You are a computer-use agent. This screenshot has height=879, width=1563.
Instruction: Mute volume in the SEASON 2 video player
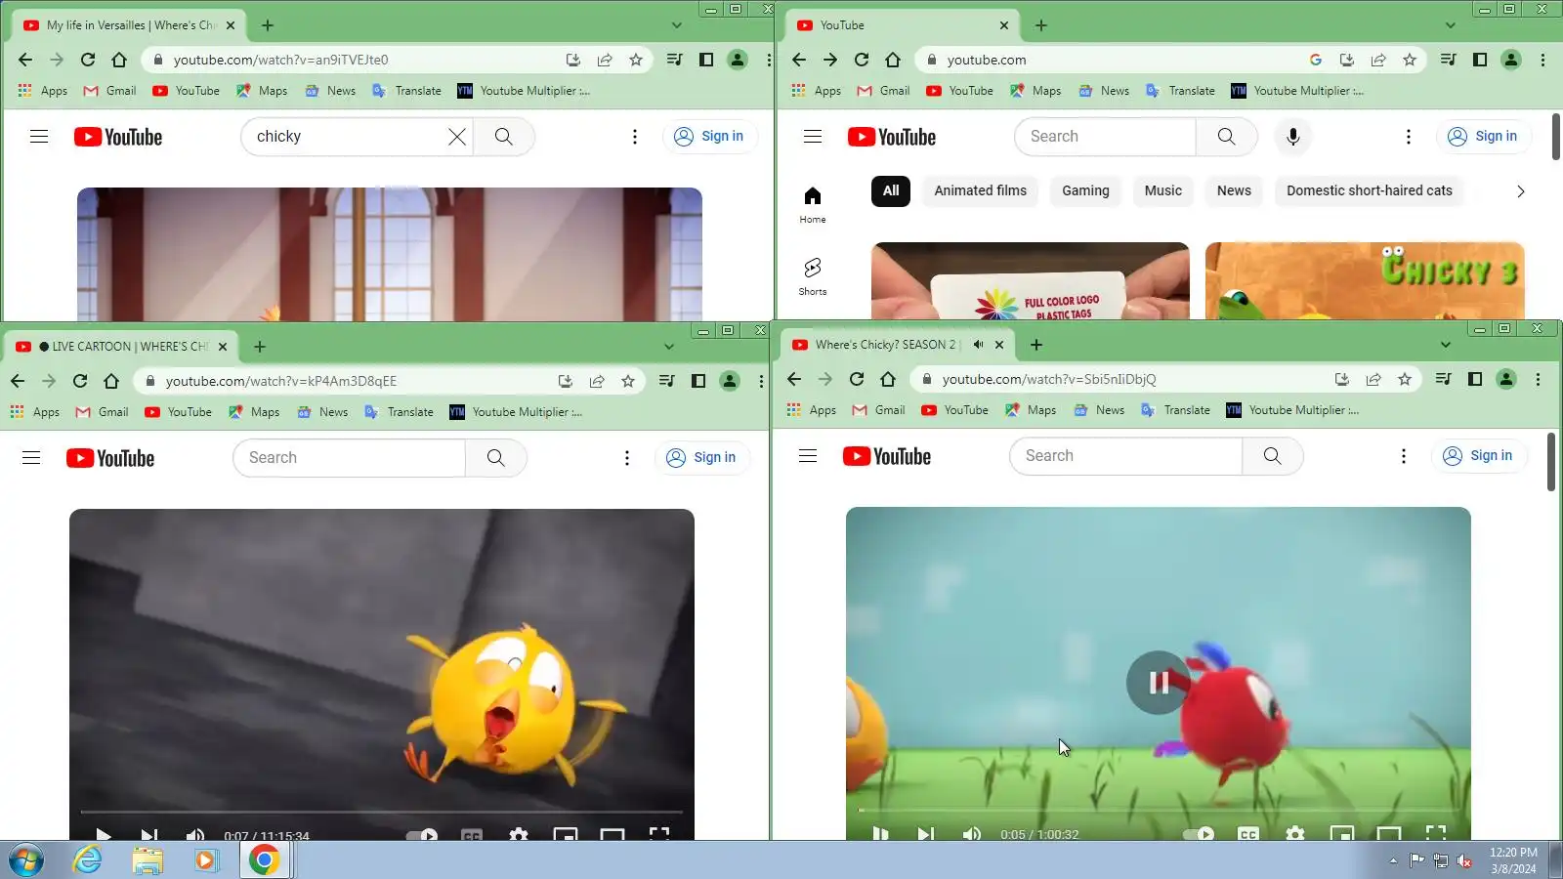(x=972, y=833)
